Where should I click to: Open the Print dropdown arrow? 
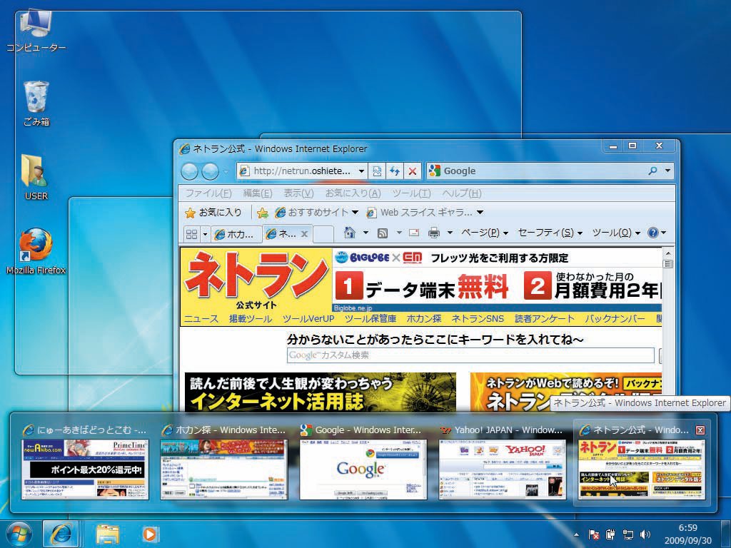pyautogui.click(x=450, y=232)
